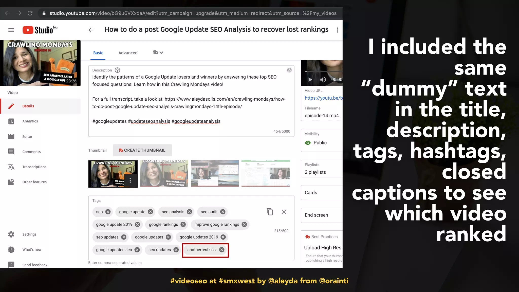Viewport: 519px width, 292px height.
Task: Select the first Crawling Mondays thumbnail
Action: (113, 174)
